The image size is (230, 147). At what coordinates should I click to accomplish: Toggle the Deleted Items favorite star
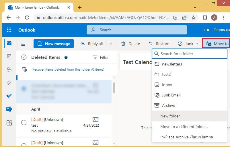click(x=66, y=57)
